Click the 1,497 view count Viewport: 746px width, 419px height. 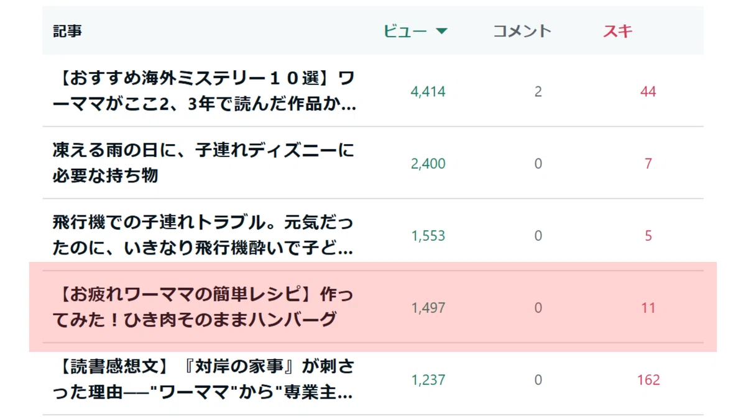[428, 308]
